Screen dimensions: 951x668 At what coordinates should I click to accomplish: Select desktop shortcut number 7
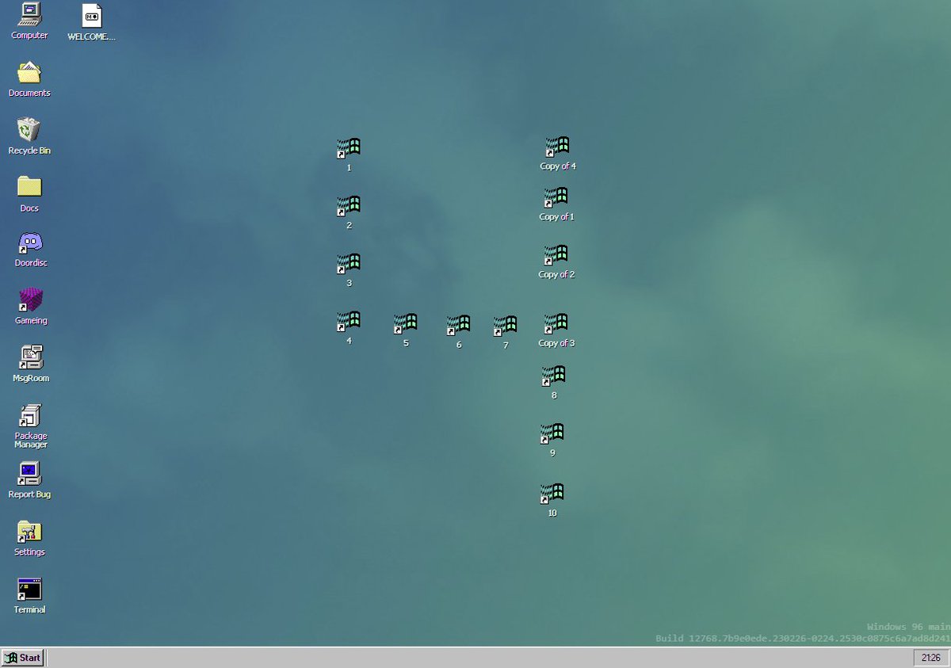[x=504, y=321]
